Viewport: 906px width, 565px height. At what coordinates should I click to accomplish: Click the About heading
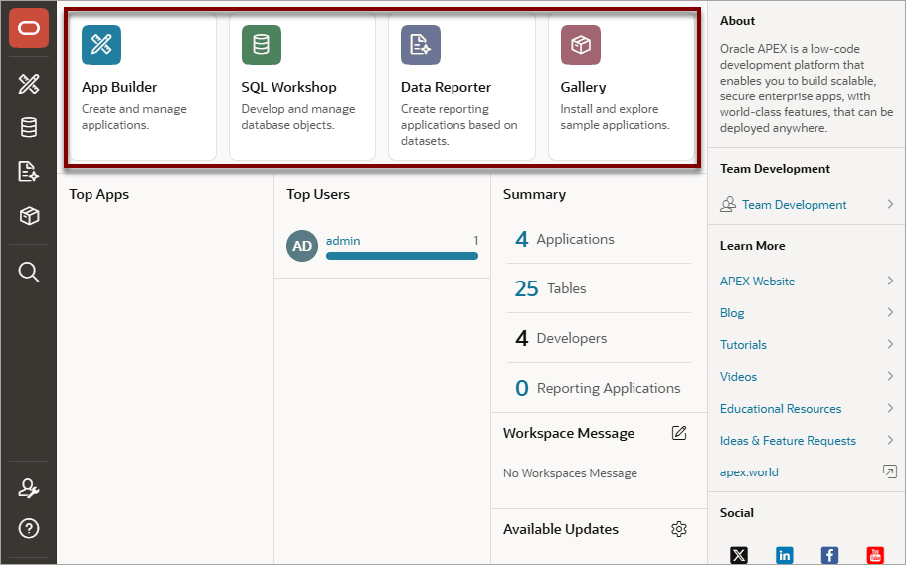[737, 21]
